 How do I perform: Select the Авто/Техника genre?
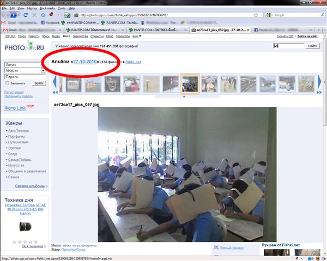click(x=19, y=131)
